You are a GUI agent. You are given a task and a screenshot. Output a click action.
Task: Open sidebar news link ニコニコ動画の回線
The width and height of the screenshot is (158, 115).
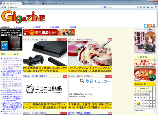12,73
